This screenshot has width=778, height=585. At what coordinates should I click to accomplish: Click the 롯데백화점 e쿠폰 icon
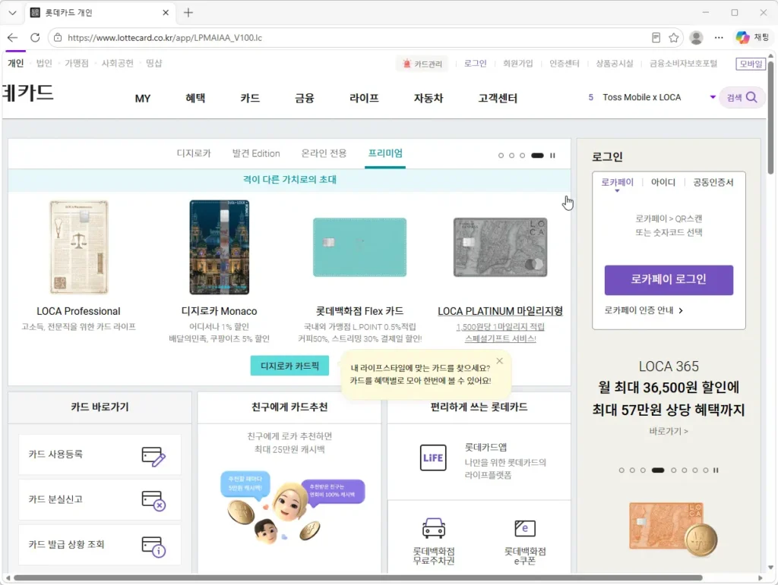point(525,529)
